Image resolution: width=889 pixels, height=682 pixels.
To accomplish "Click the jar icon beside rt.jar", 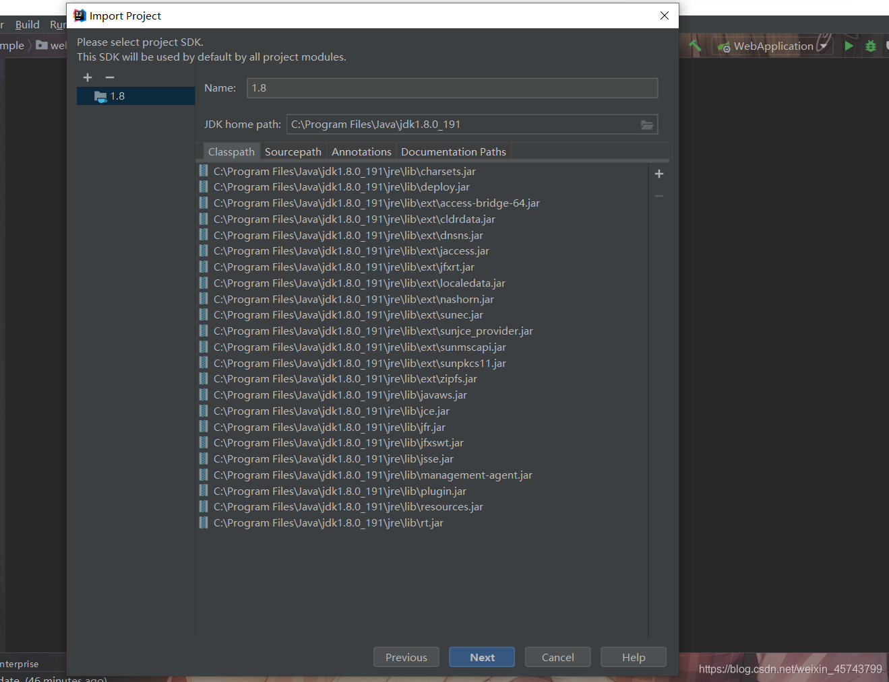I will [204, 522].
